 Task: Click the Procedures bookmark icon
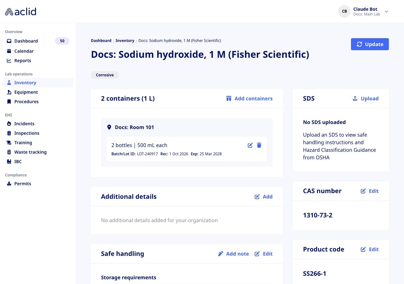pos(9,102)
